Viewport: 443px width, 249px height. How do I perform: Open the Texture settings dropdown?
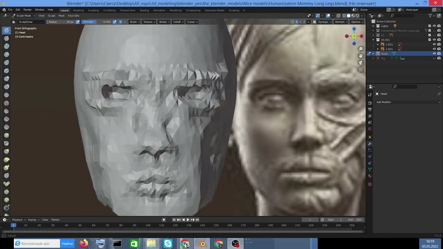(x=149, y=22)
